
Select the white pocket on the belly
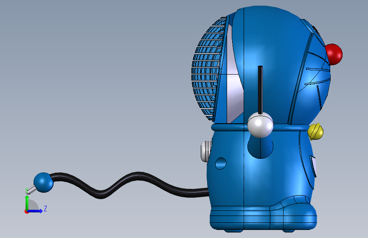tap(313, 166)
